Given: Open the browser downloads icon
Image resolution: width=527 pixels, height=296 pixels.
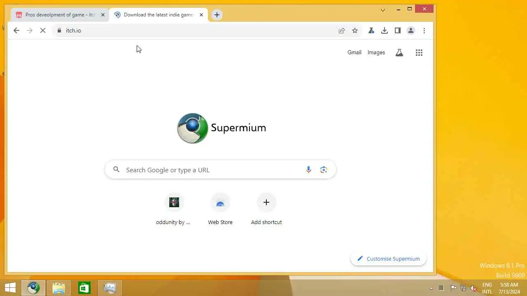Looking at the screenshot, I should tap(385, 30).
